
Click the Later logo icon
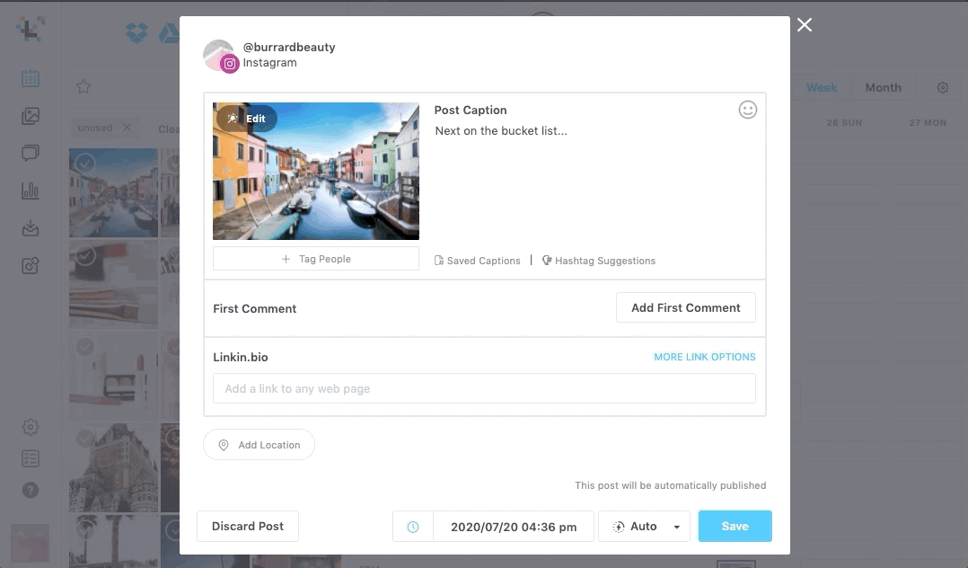tap(31, 29)
